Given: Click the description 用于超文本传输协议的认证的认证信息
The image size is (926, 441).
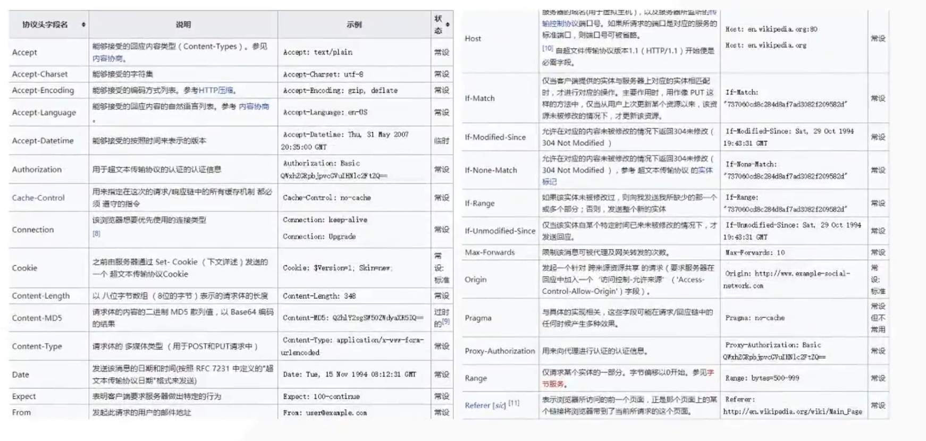Looking at the screenshot, I should click(x=157, y=169).
